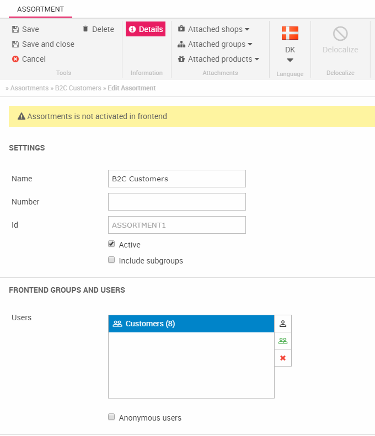Click the Danish flag language icon
This screenshot has height=436, width=375.
click(290, 33)
